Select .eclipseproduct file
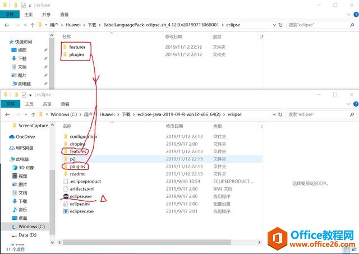 [x=85, y=182]
